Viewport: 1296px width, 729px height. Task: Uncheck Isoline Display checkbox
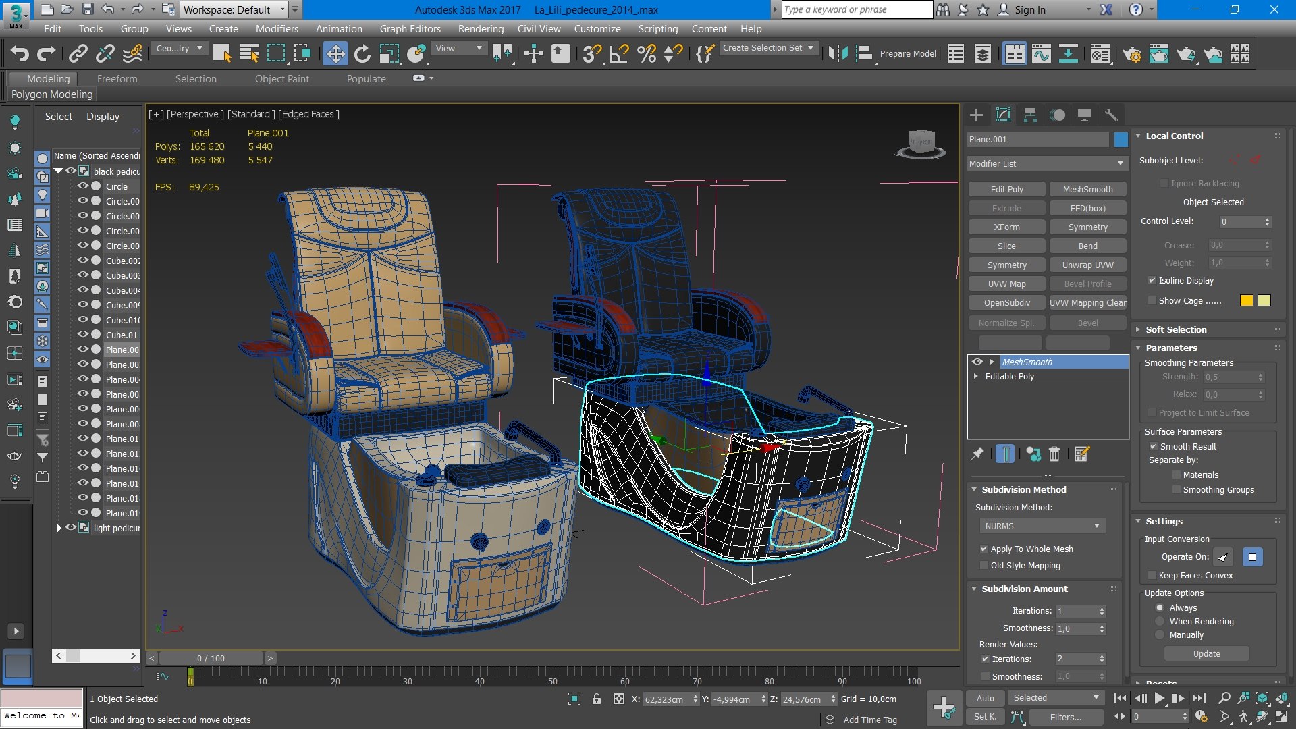click(x=1152, y=281)
